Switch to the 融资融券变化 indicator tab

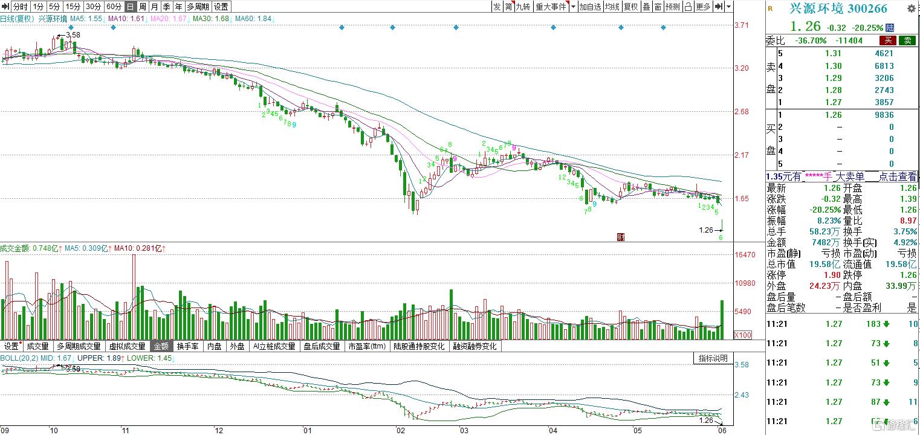pyautogui.click(x=475, y=347)
